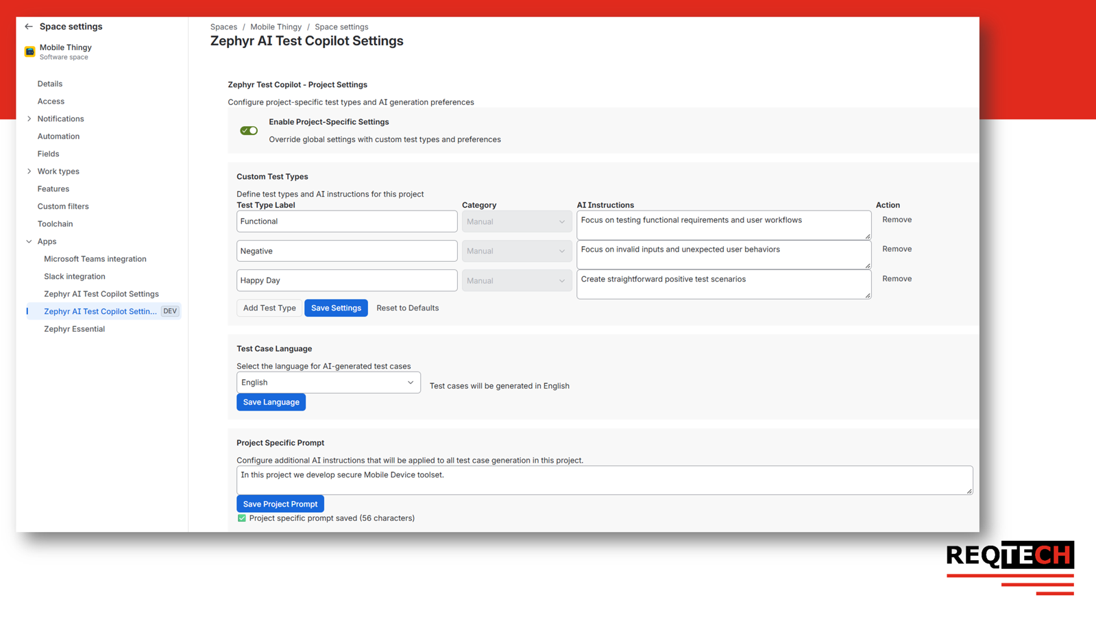
Task: Expand the Work types sidebar section
Action: click(29, 171)
